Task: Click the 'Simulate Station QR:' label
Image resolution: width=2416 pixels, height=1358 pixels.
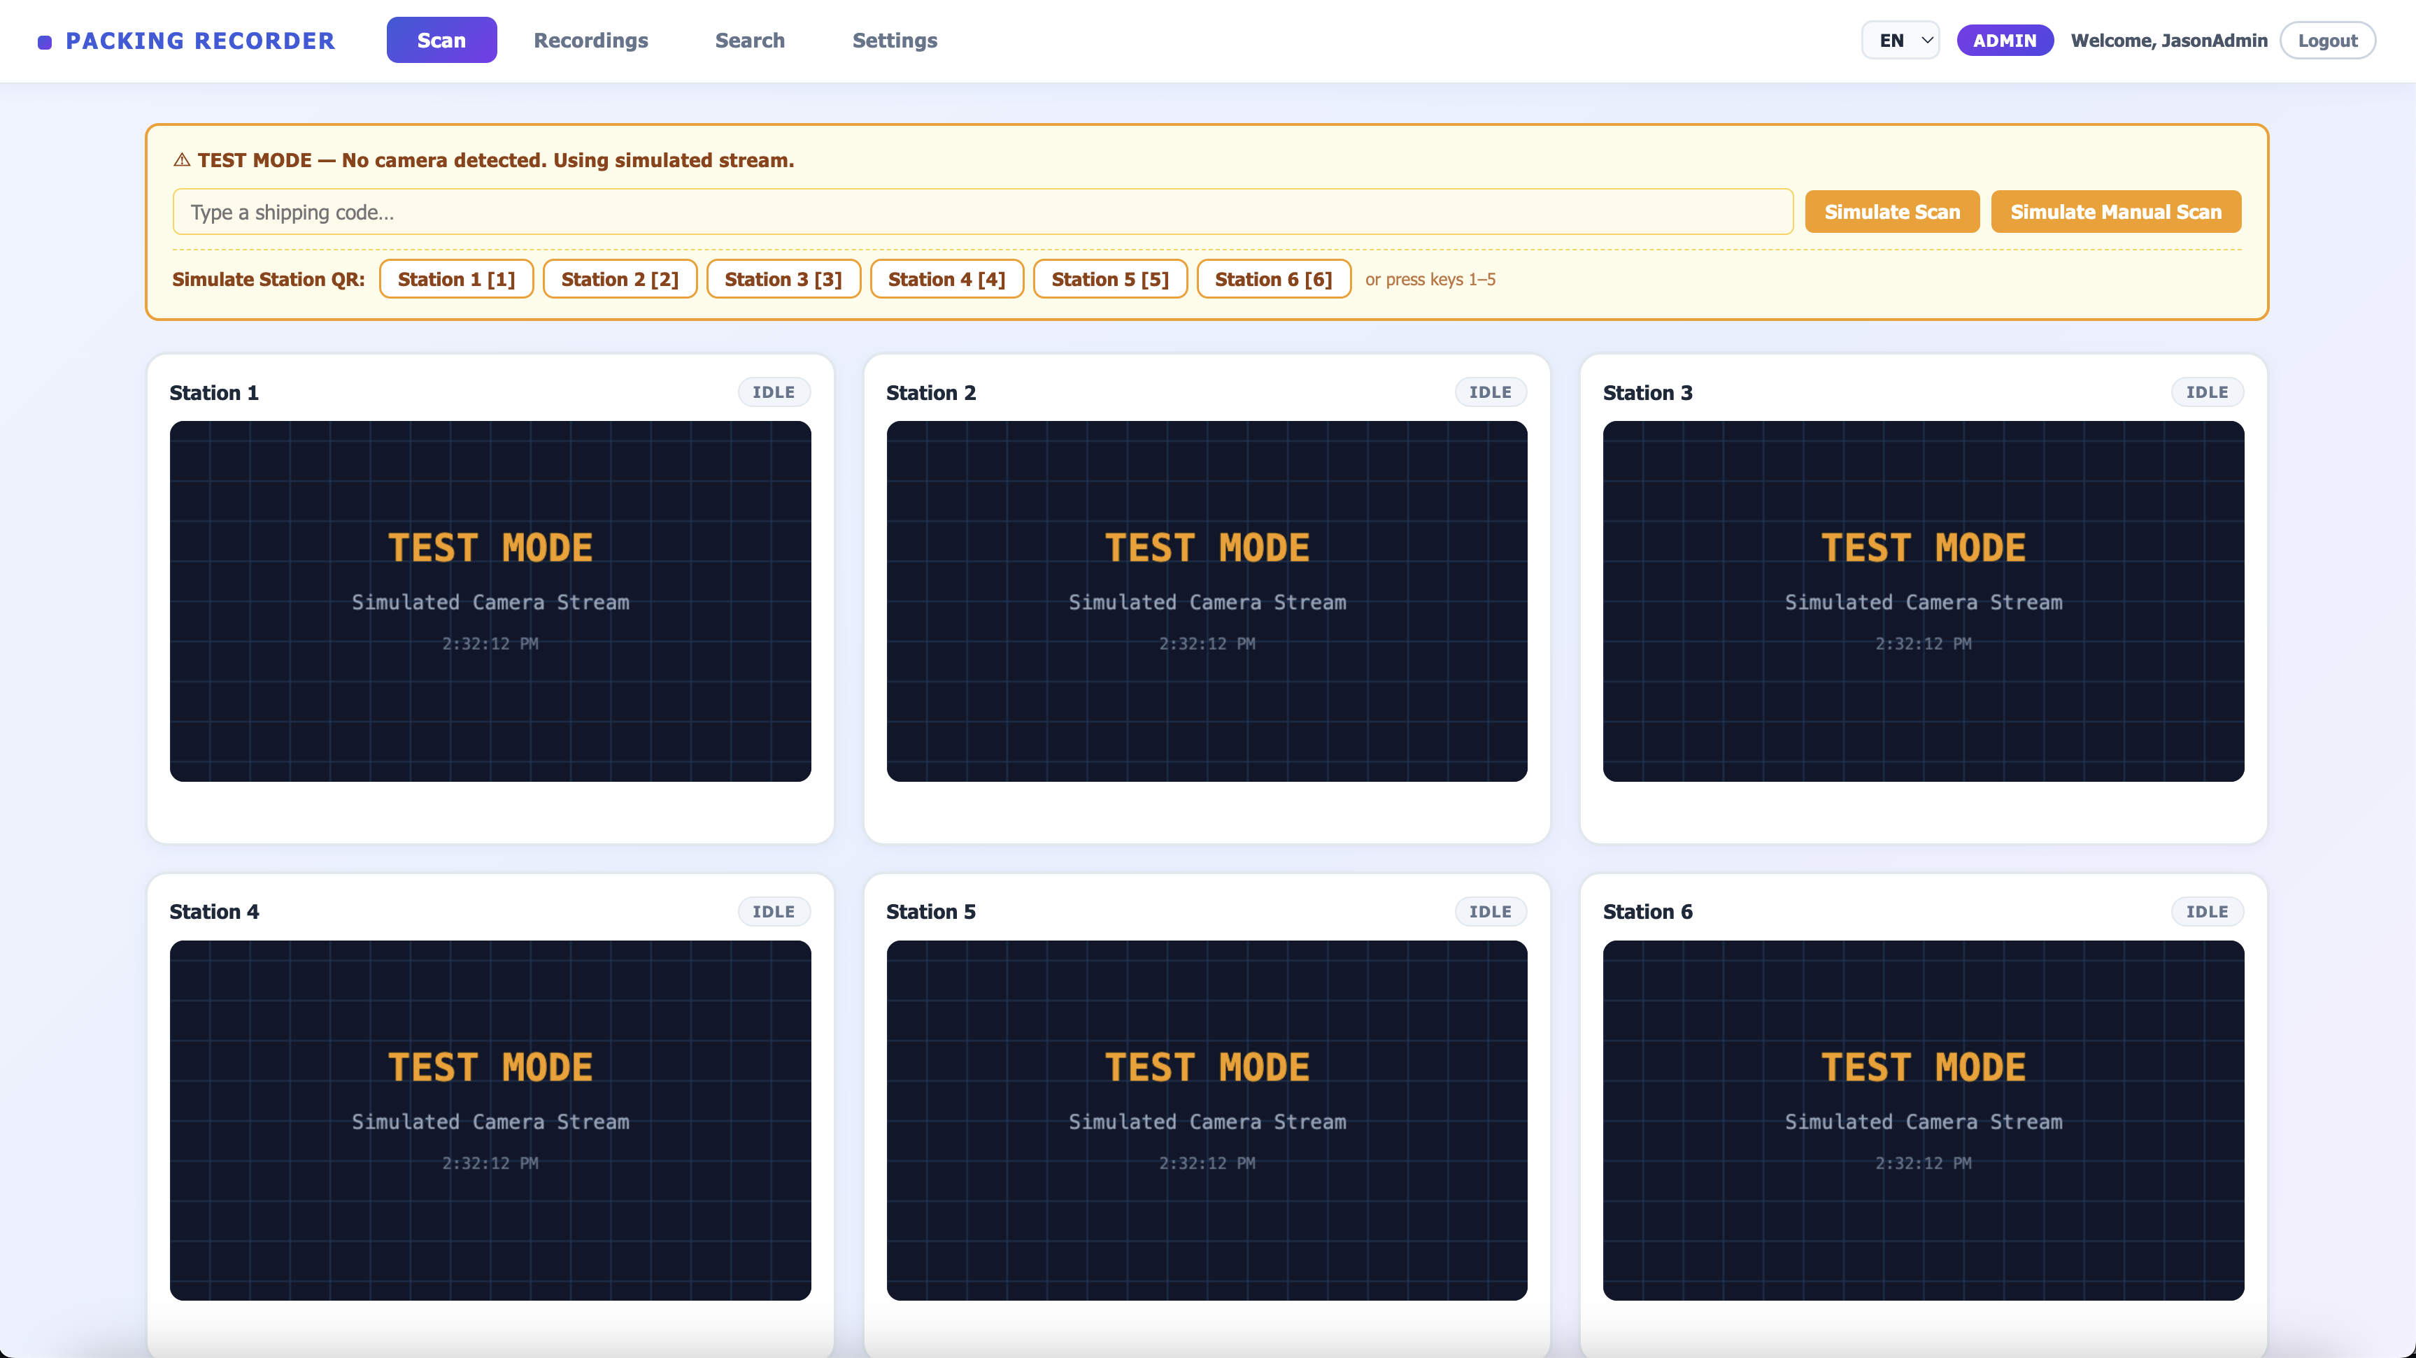Action: point(268,280)
